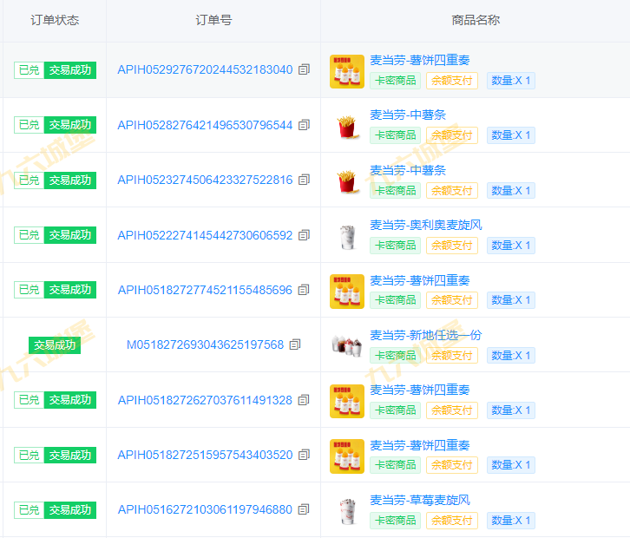Click 薯饼四重奏 thumbnail in order ...3040 row

[x=347, y=71]
